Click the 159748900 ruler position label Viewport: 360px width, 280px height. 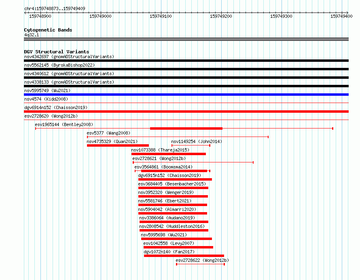click(x=40, y=16)
